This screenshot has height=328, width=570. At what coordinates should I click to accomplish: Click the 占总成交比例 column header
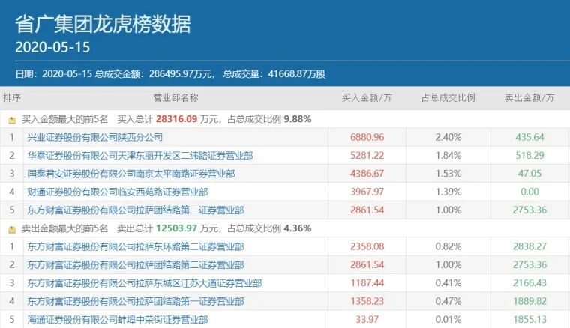click(448, 97)
